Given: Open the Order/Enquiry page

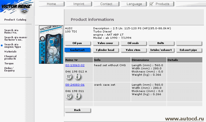Looking at the screenshot, I should 9,69.
